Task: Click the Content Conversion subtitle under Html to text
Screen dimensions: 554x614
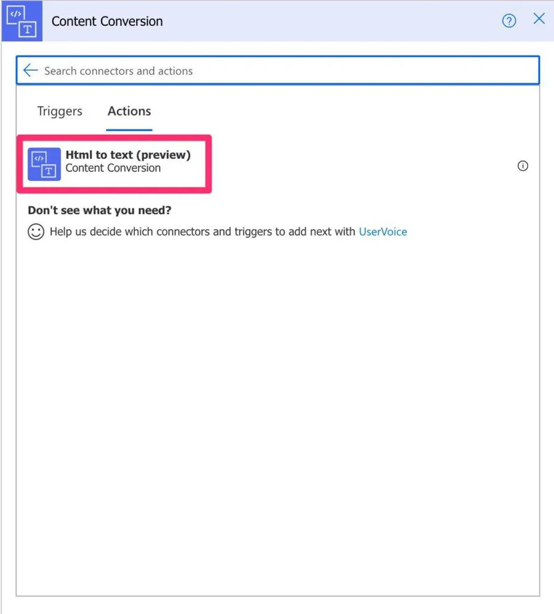Action: point(113,168)
